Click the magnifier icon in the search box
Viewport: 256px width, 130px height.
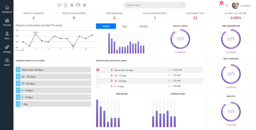point(183,5)
